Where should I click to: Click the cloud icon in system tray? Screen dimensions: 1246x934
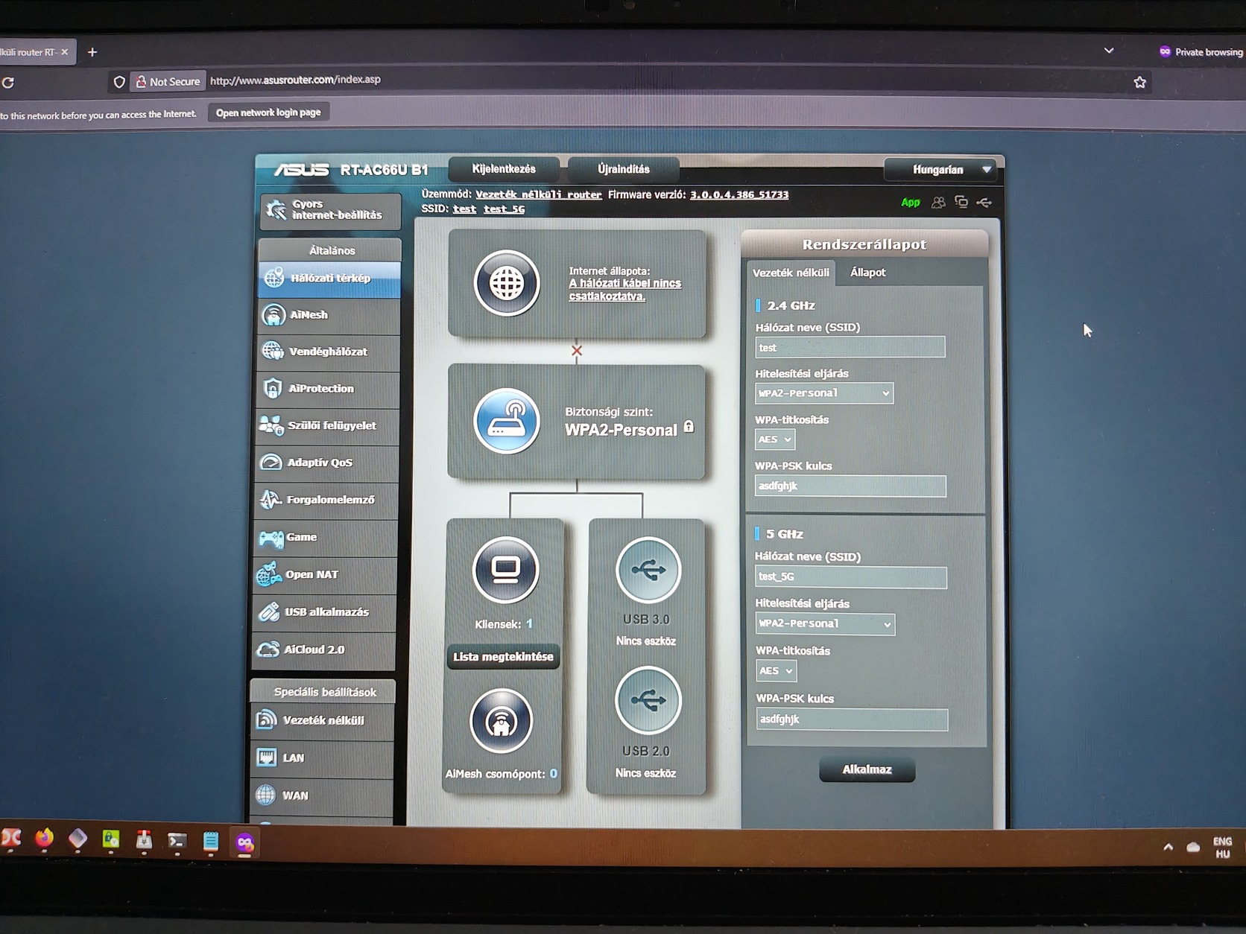pos(1193,847)
